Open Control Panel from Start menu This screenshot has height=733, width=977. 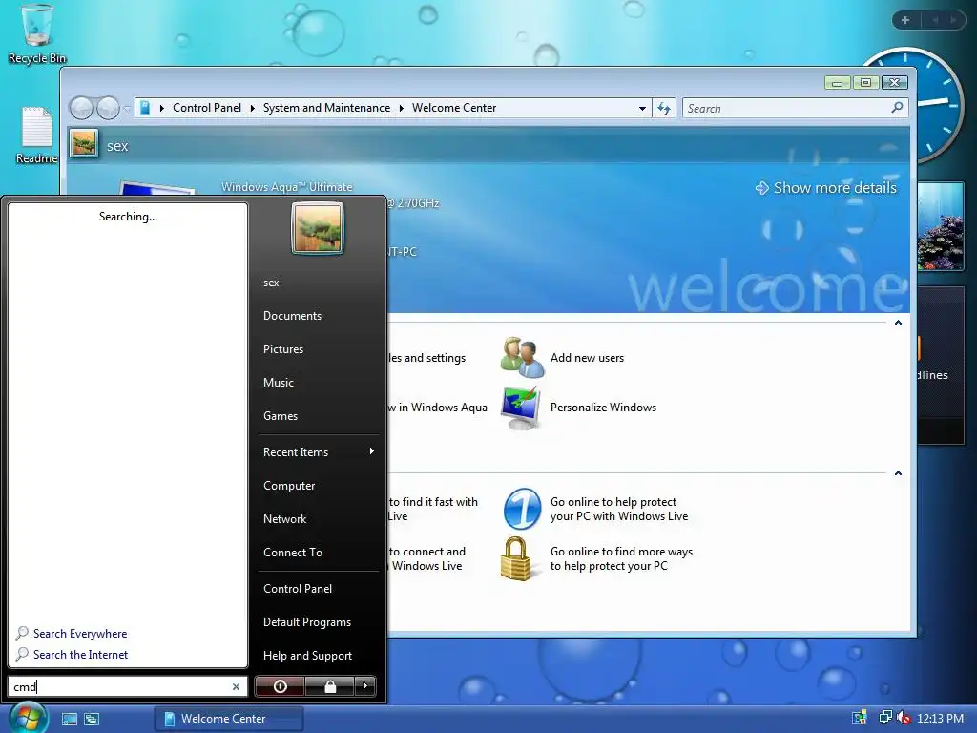pyautogui.click(x=298, y=588)
